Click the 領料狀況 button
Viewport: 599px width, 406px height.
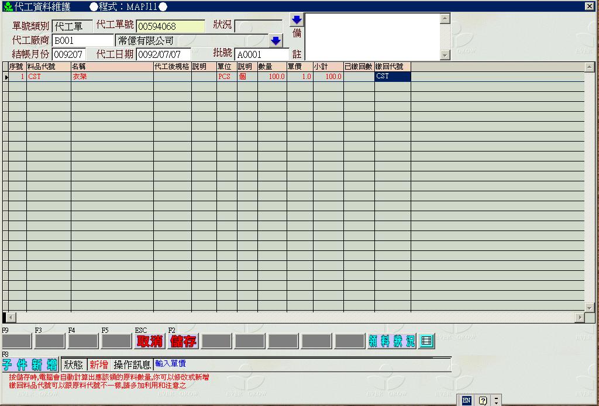[391, 341]
